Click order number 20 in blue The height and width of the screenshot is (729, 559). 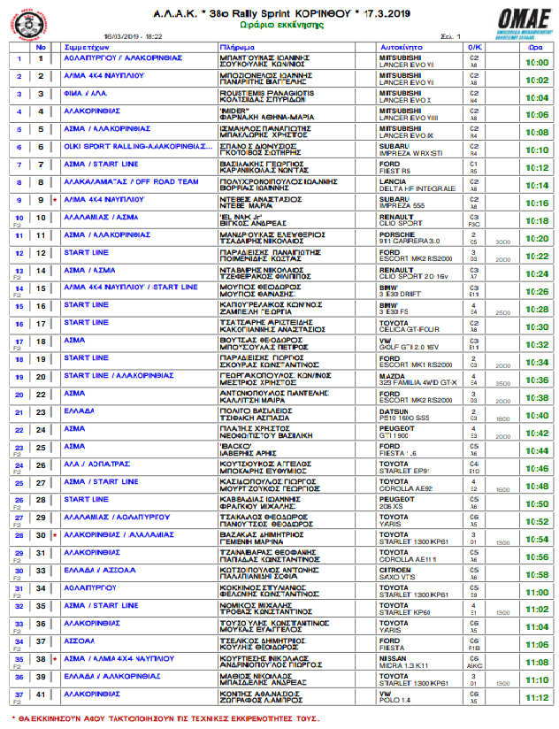19,395
